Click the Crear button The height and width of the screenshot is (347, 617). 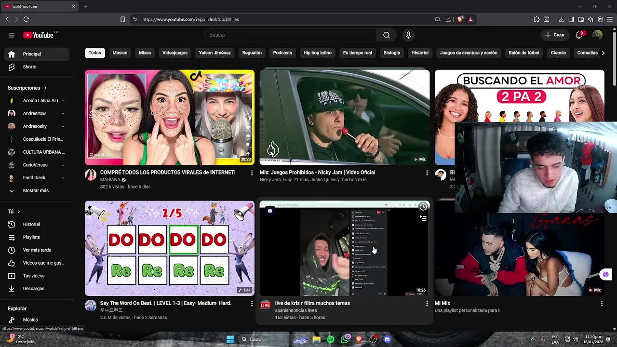555,35
